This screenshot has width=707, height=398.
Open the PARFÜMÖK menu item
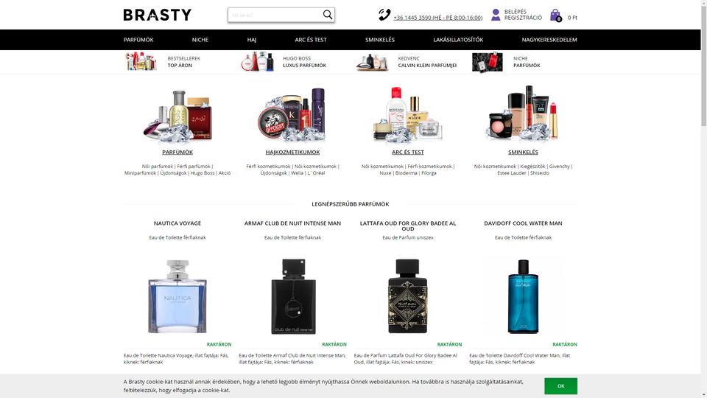click(x=138, y=40)
